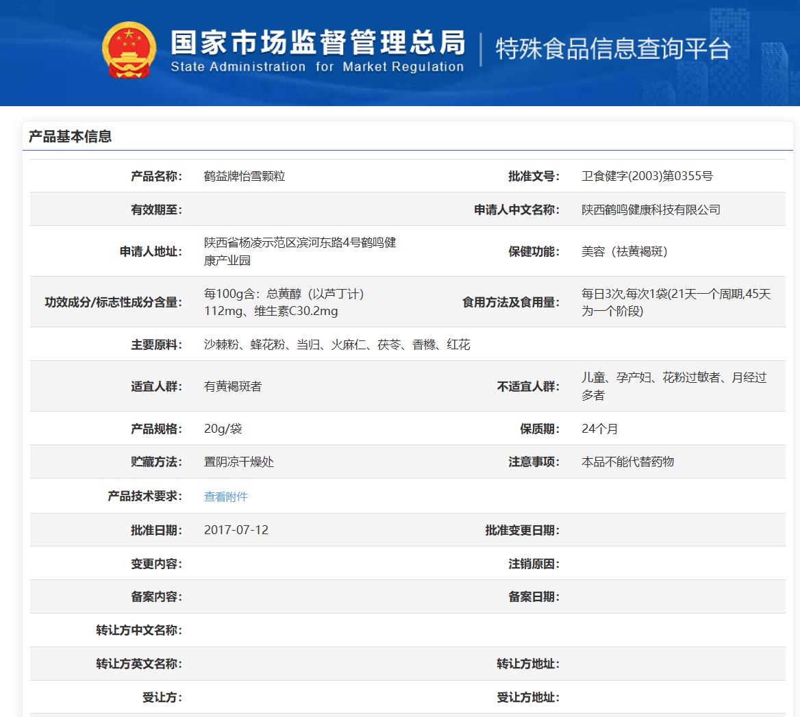The height and width of the screenshot is (717, 800).
Task: Click the 功效成分/标志性成分含量 label
Action: click(113, 303)
